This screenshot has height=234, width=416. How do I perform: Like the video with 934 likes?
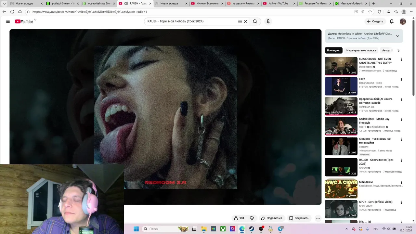click(x=239, y=218)
